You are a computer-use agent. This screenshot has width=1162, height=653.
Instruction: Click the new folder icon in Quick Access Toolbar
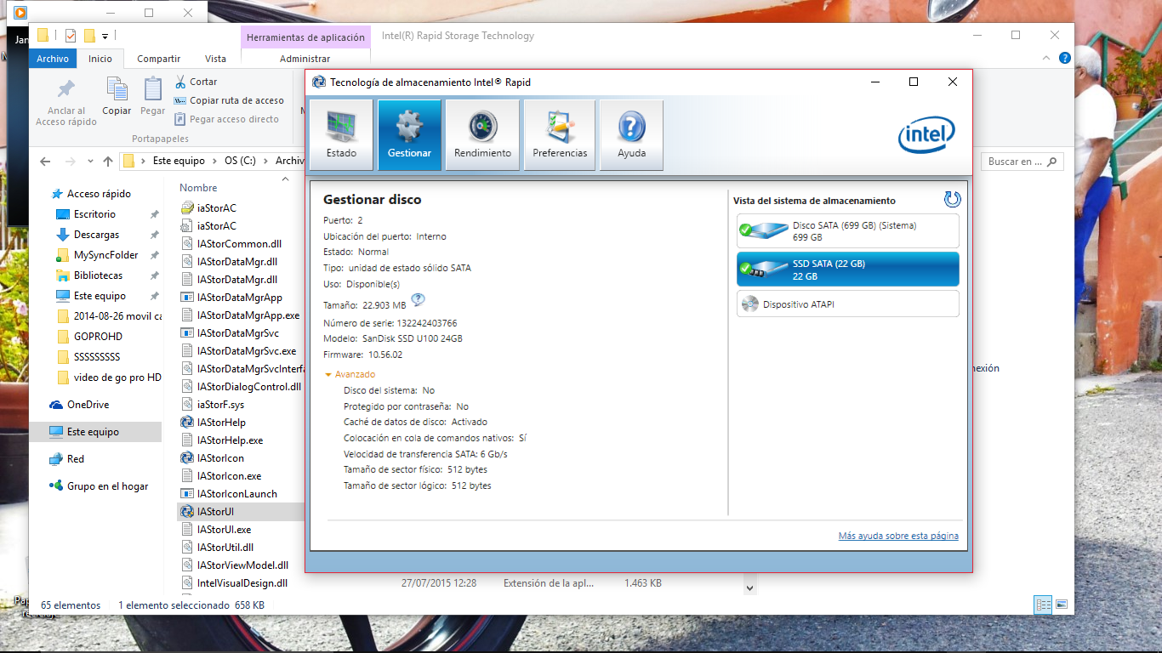click(x=89, y=36)
